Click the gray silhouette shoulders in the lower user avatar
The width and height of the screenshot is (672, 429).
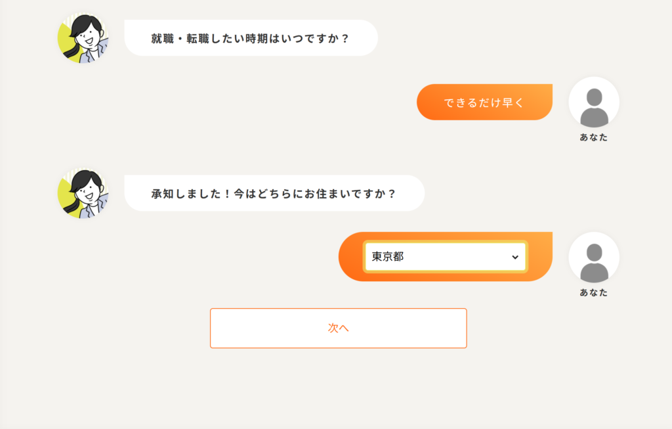tap(594, 273)
